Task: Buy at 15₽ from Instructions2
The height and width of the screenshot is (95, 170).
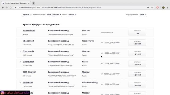Action: click(137, 32)
